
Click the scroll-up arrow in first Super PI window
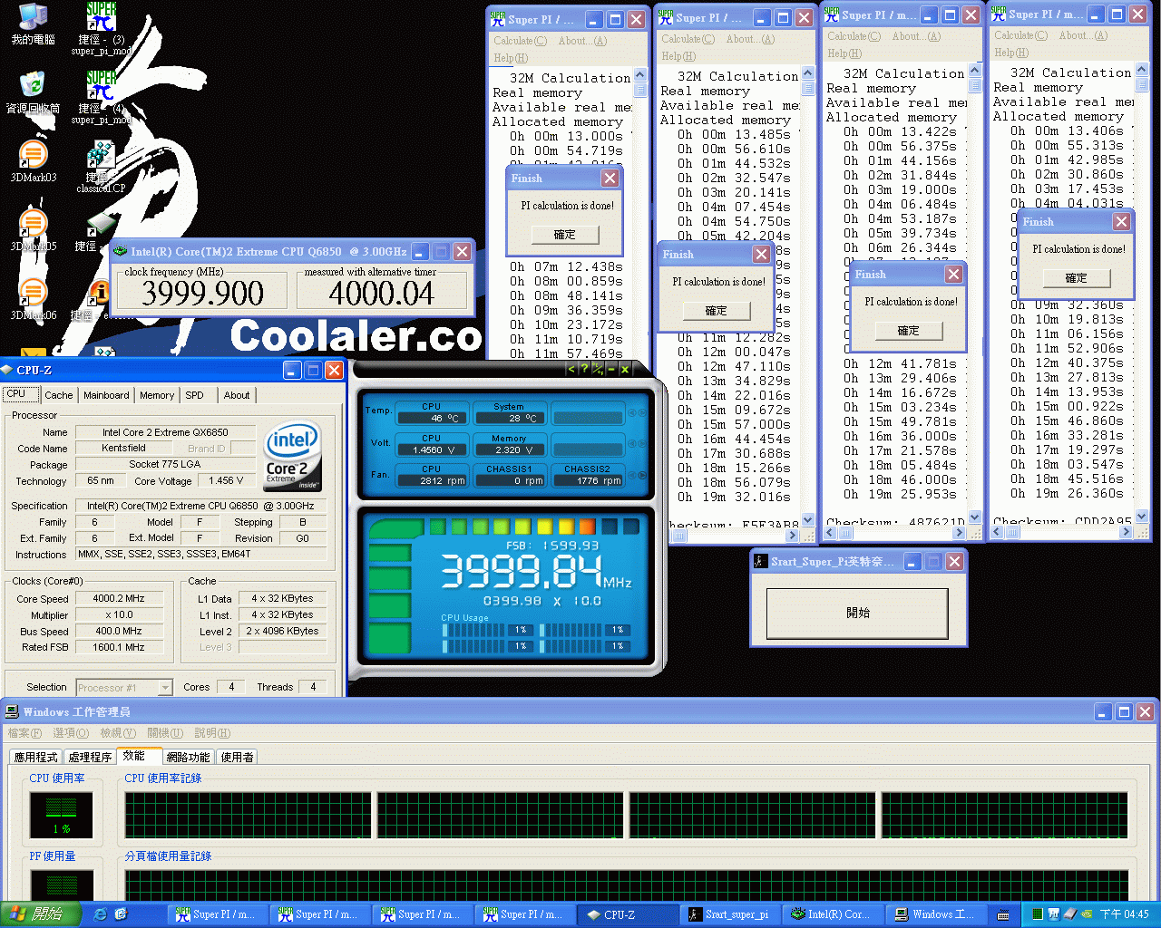[x=640, y=74]
